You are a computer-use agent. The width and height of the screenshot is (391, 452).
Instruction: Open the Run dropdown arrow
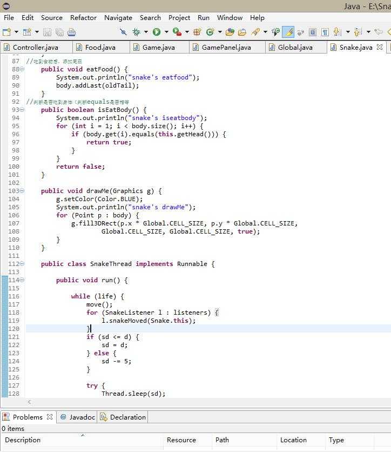point(166,32)
